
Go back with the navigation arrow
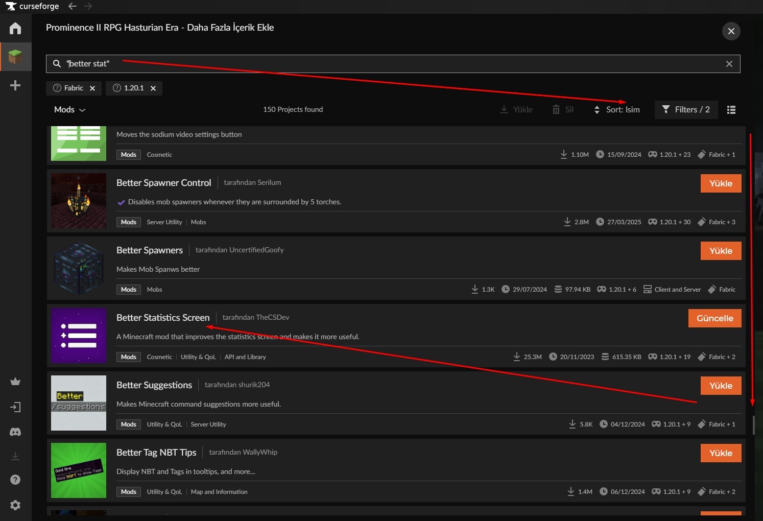tap(73, 6)
